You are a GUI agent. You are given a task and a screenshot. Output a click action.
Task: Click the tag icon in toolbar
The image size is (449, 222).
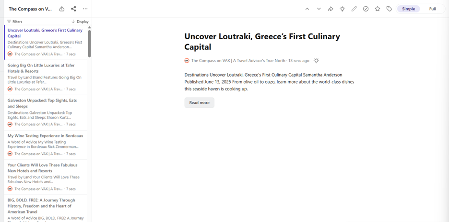[x=389, y=9]
